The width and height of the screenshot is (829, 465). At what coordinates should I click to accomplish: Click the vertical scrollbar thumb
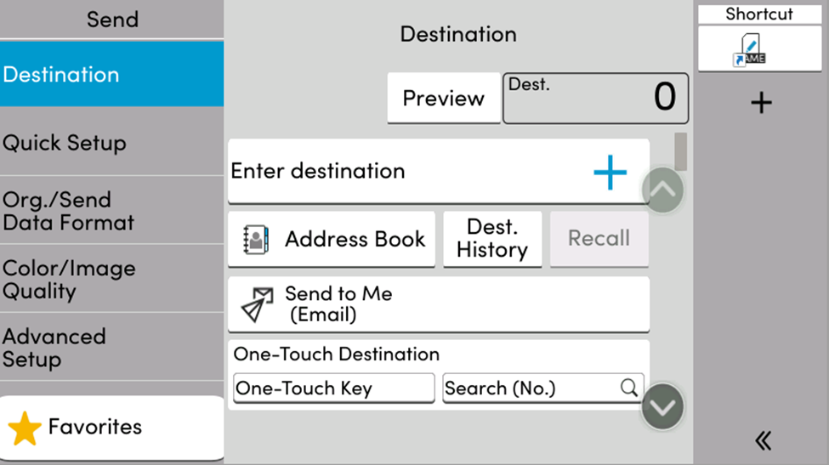tap(680, 150)
